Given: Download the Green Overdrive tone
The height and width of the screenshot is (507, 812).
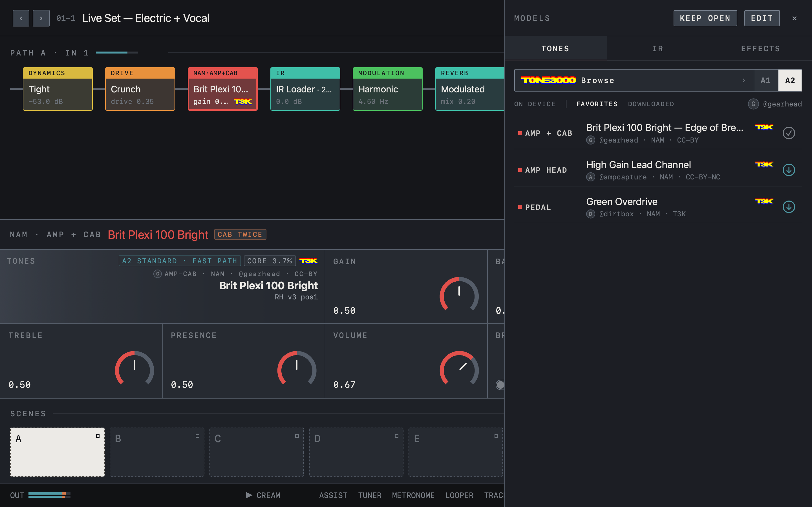Looking at the screenshot, I should pos(789,206).
